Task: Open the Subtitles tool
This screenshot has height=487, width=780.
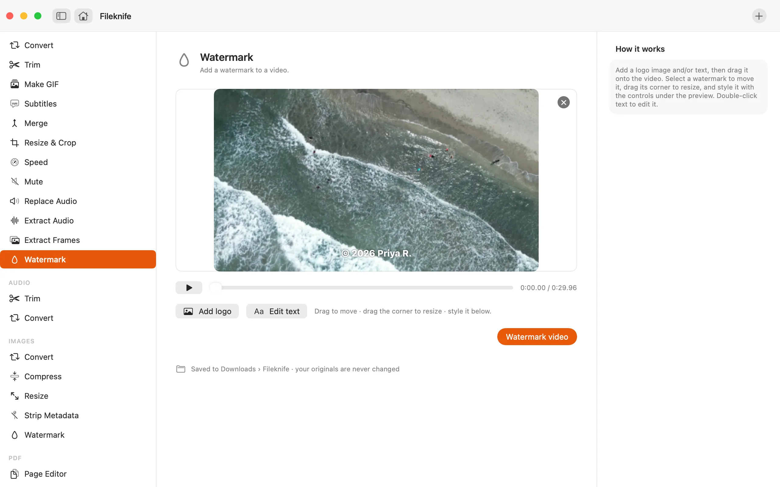Action: [x=78, y=104]
